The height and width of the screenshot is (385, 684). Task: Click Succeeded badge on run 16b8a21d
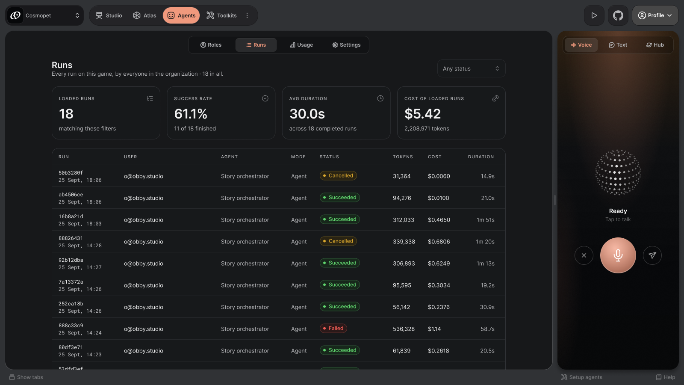tap(340, 219)
